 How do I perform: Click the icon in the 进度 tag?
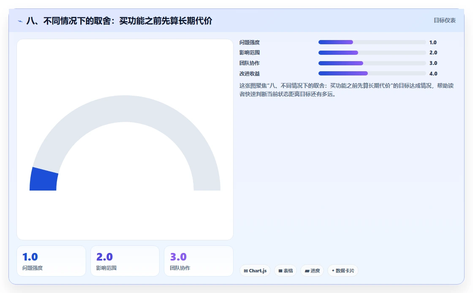click(307, 271)
